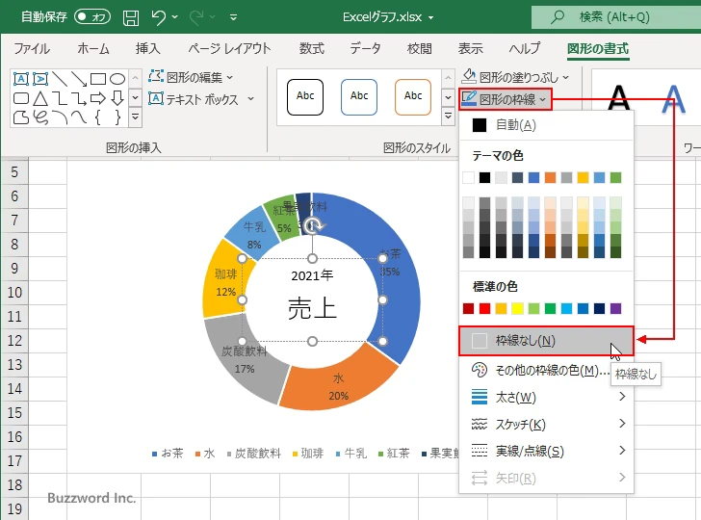Expand the shape styles gallery
Image resolution: width=701 pixels, height=520 pixels.
point(448,117)
